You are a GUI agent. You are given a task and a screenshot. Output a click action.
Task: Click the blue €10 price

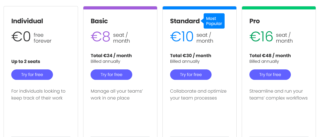click(182, 37)
